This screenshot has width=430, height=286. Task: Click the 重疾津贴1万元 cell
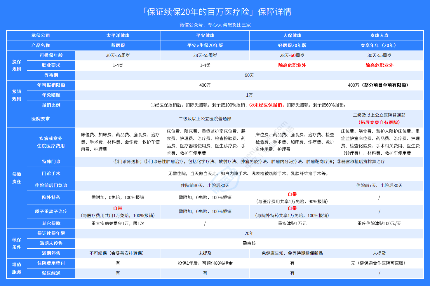(x=292, y=224)
